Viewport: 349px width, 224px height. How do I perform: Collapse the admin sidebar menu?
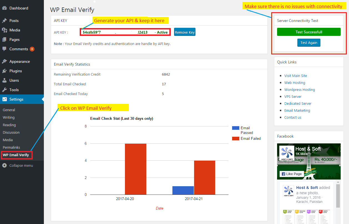click(x=18, y=165)
